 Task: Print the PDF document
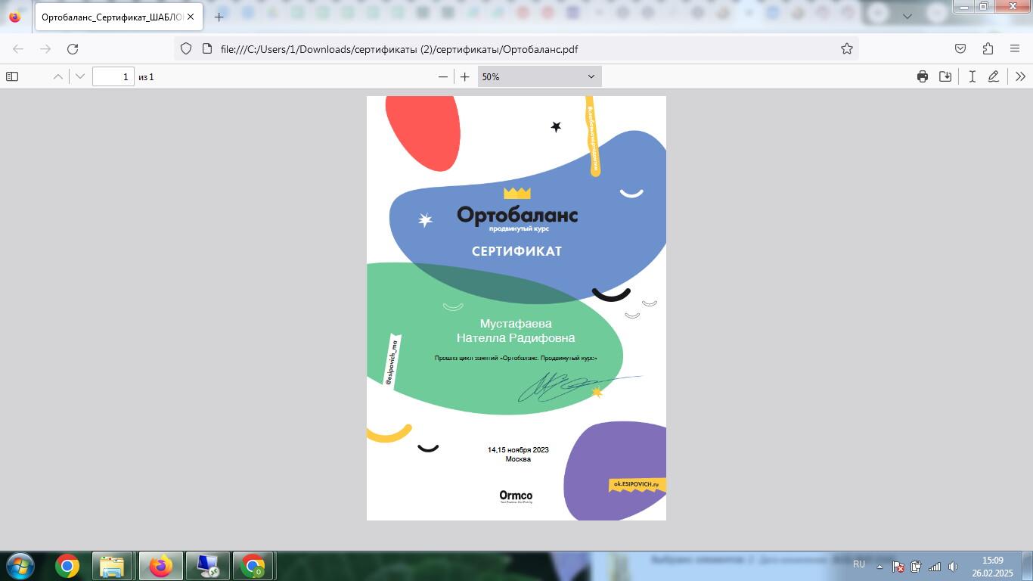[x=923, y=76]
